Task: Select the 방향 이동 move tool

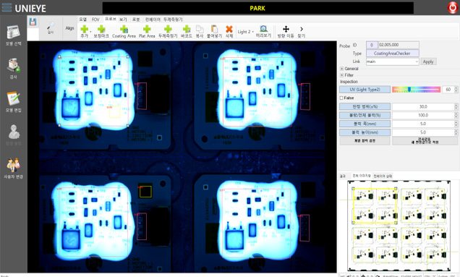Action: [x=286, y=31]
